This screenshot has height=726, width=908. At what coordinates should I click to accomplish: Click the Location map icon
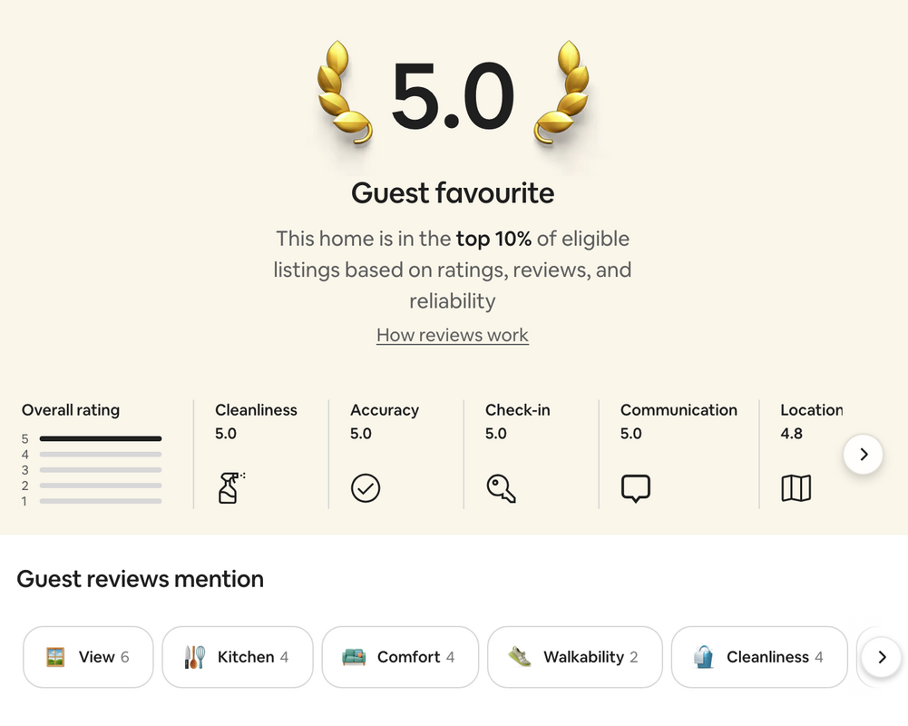796,488
